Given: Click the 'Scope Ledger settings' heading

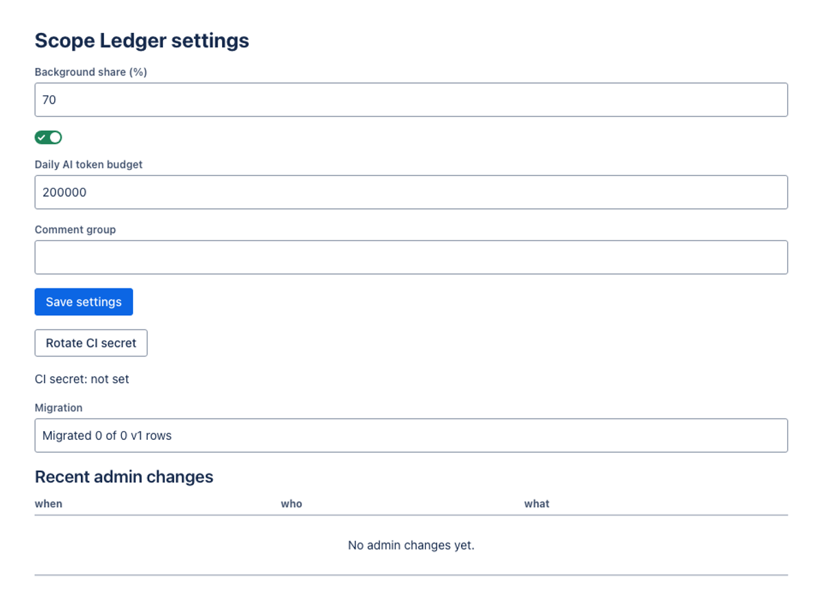Looking at the screenshot, I should tap(142, 40).
